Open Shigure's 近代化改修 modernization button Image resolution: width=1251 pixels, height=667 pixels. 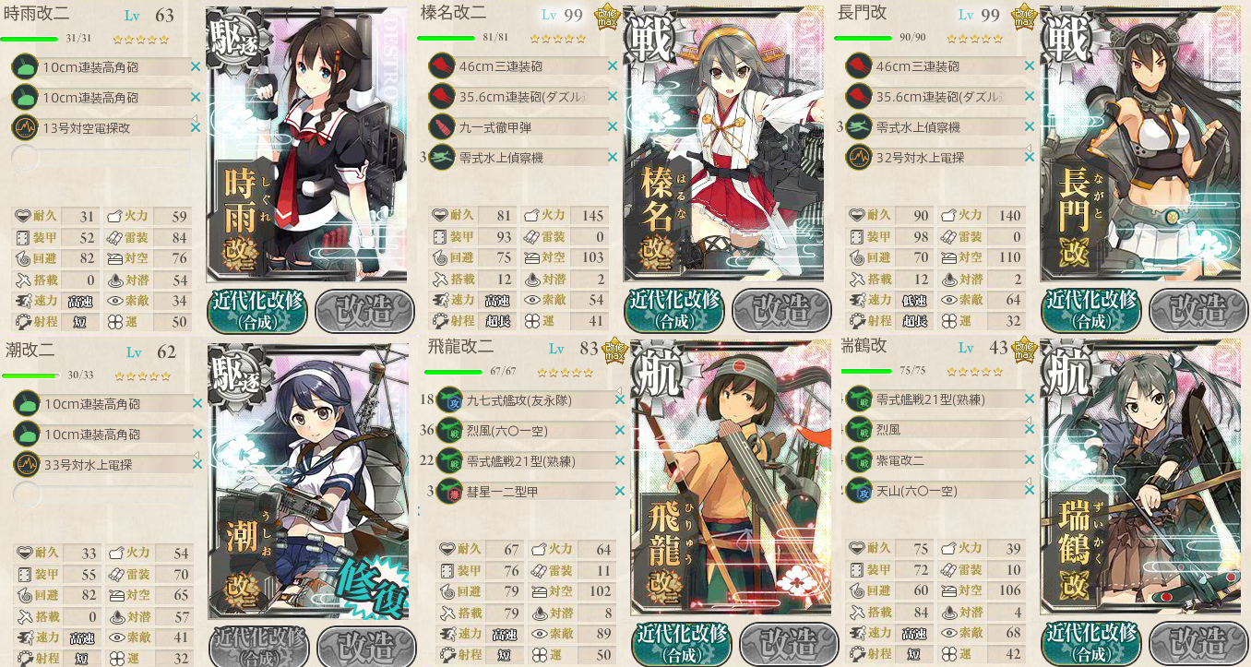click(258, 310)
